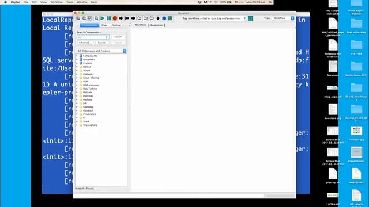The width and height of the screenshot is (369, 207).
Task: Switch to the Outline tab
Action: tap(116, 25)
